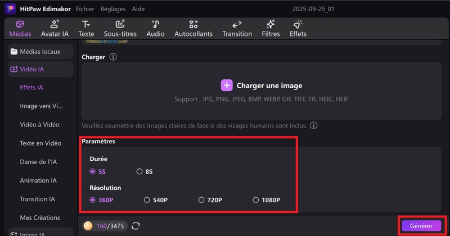Open the Transition panel

click(237, 28)
